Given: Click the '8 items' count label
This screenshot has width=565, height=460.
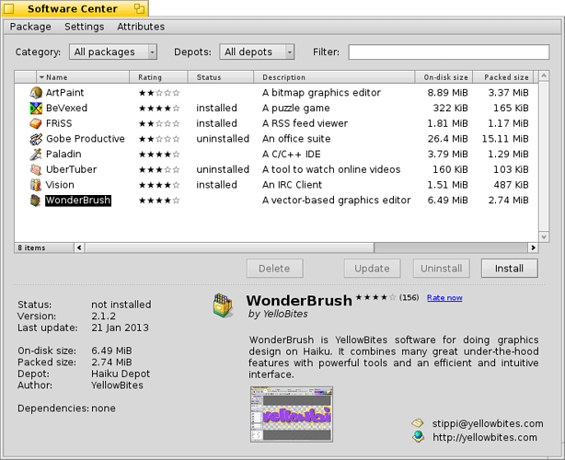Looking at the screenshot, I should tap(31, 247).
